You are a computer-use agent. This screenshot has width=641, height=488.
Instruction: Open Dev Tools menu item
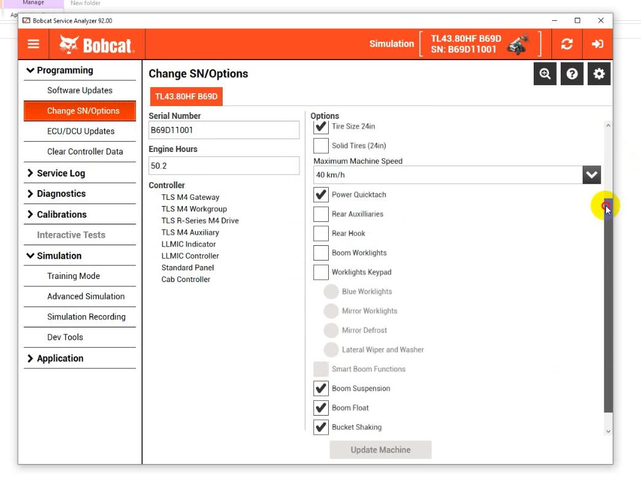(80, 337)
